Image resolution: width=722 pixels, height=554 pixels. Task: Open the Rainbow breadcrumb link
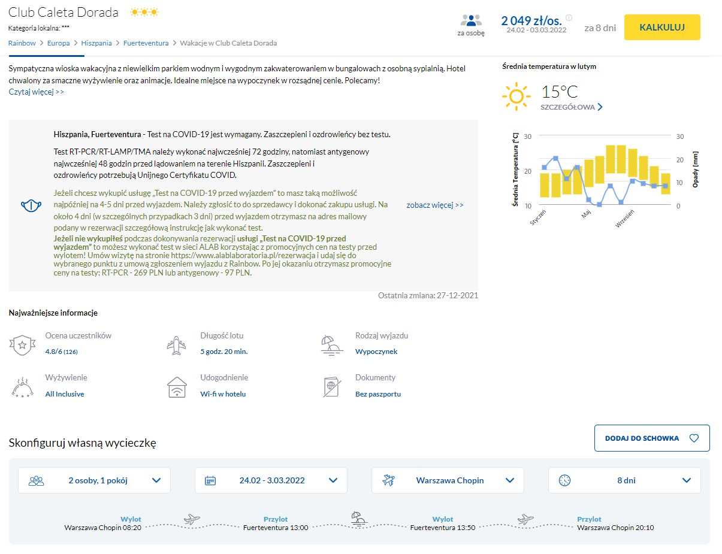click(22, 43)
